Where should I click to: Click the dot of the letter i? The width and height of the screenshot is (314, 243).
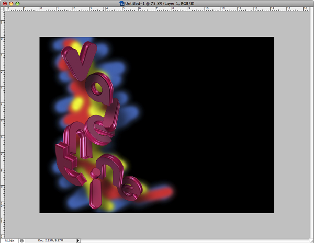[x=96, y=172]
